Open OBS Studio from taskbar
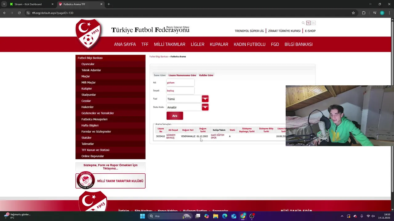This screenshot has width=394, height=221. tap(252, 216)
